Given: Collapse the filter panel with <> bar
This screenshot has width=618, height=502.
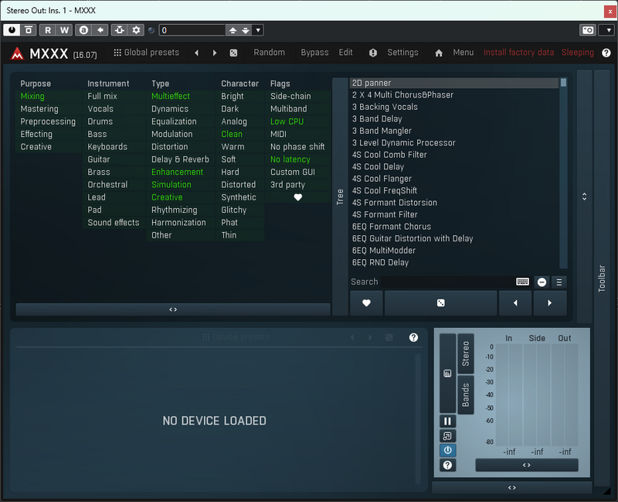Looking at the screenshot, I should pos(173,309).
